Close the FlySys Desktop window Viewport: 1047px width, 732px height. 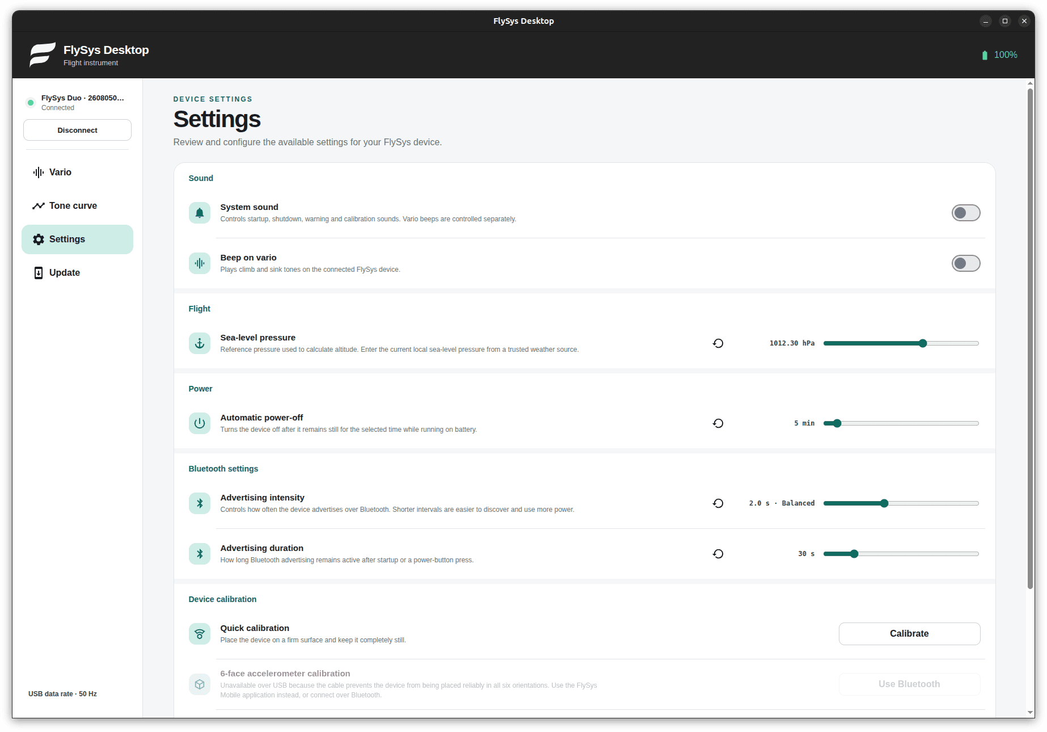(1024, 21)
